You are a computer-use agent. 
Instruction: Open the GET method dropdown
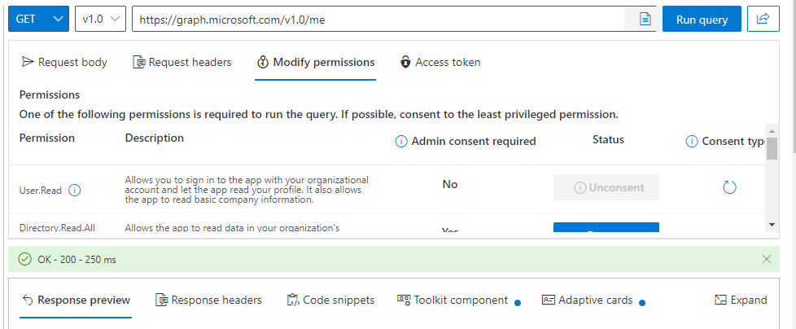[x=38, y=19]
